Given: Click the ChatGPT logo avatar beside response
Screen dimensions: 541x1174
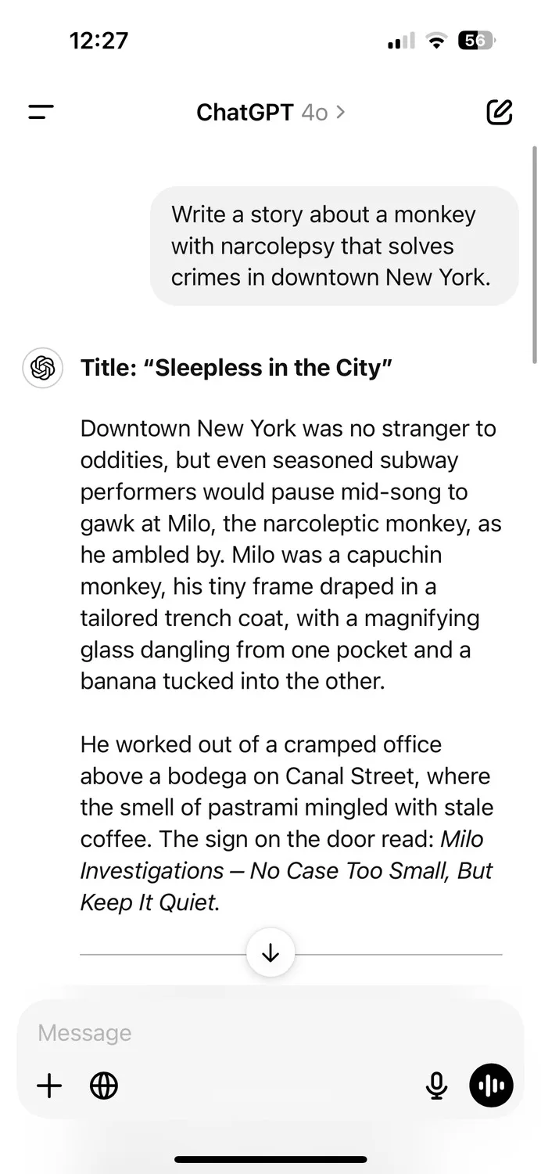Looking at the screenshot, I should click(x=42, y=368).
